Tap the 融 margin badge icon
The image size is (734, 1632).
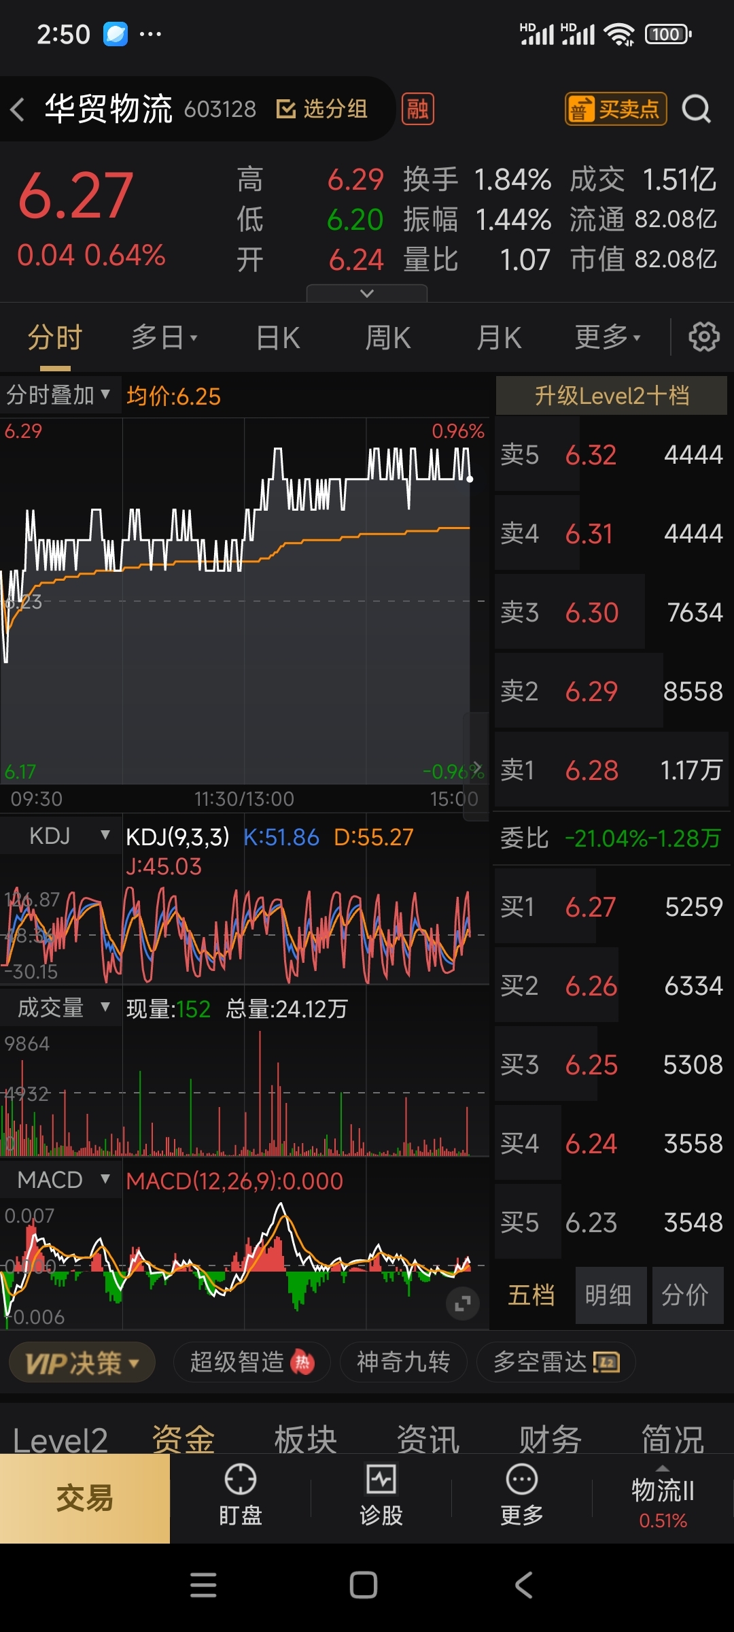click(x=418, y=109)
